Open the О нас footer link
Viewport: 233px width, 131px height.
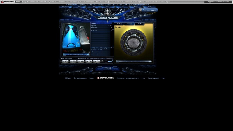(143, 78)
